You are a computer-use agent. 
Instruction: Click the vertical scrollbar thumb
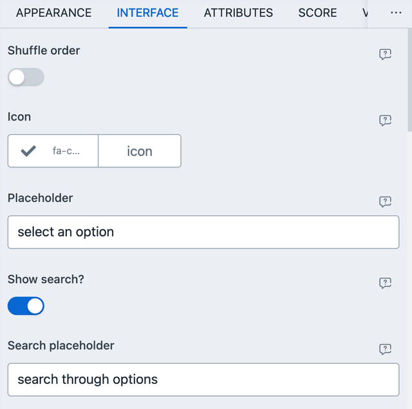click(409, 77)
